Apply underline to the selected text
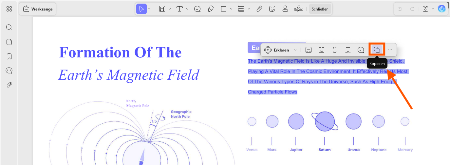Image resolution: width=450 pixels, height=165 pixels. pos(322,50)
